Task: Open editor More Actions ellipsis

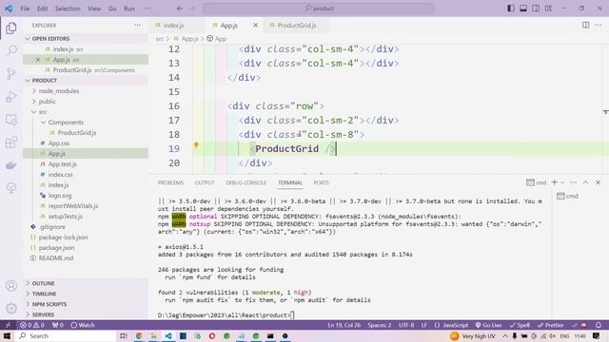Action: (599, 26)
